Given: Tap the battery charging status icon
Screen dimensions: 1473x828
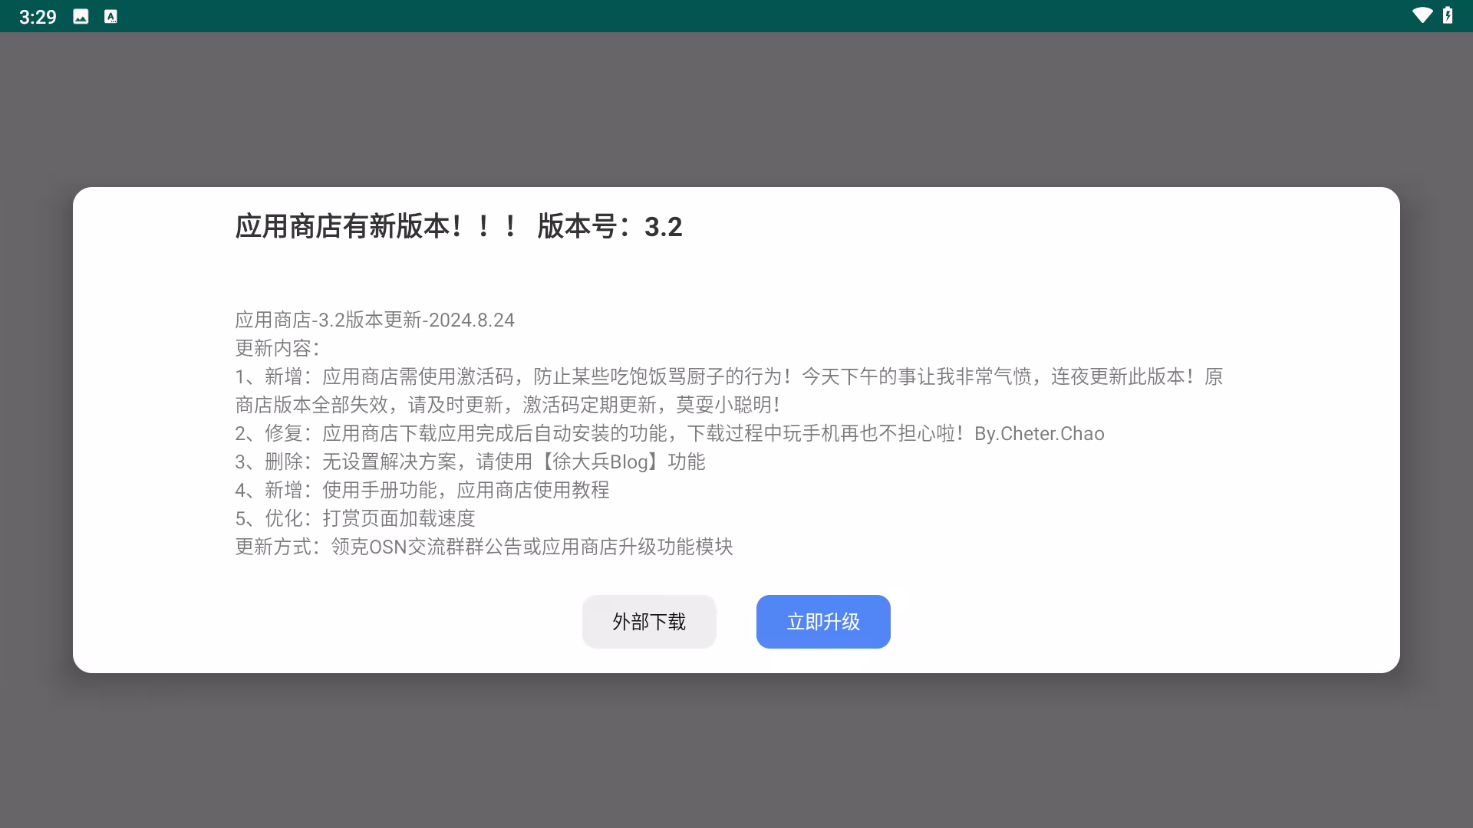Looking at the screenshot, I should coord(1448,15).
